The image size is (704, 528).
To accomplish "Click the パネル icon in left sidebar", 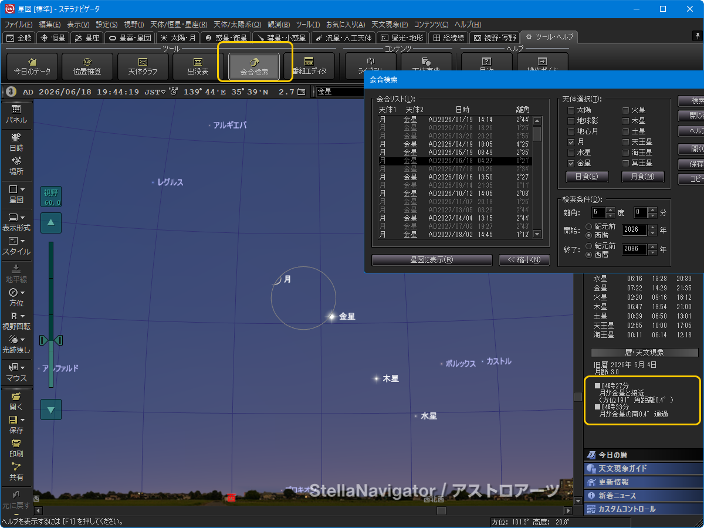I will click(x=16, y=114).
